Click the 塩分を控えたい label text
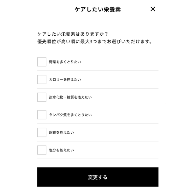 61,150
